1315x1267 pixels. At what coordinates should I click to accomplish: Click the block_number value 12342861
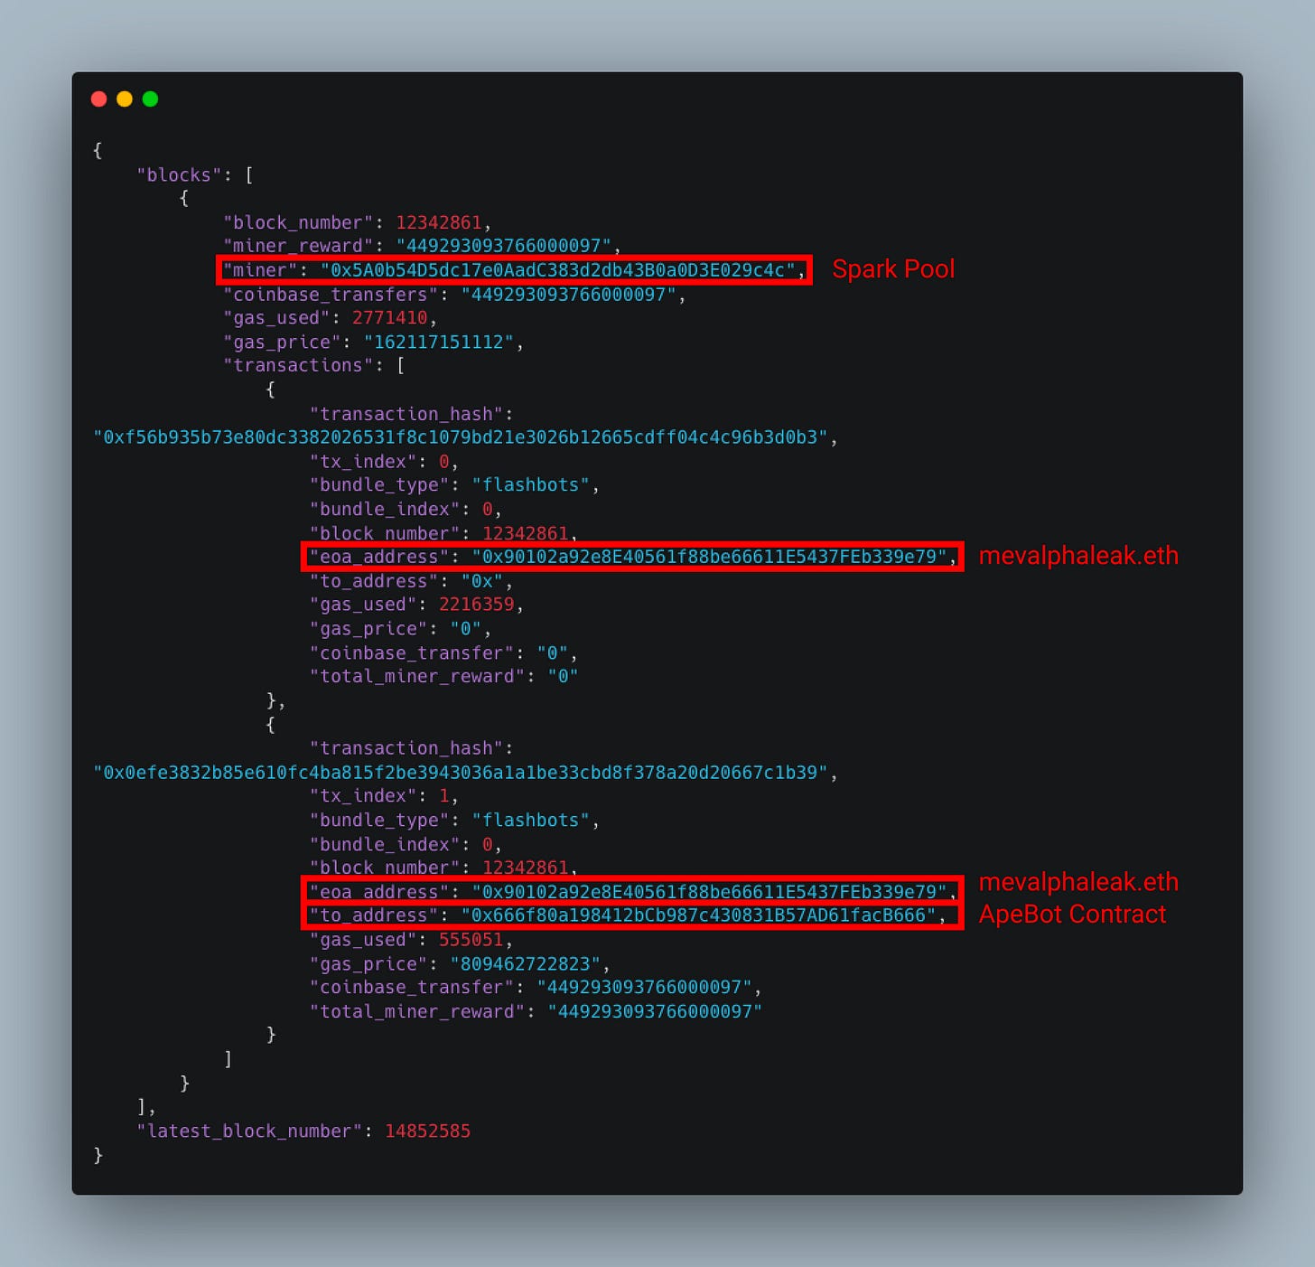click(x=440, y=222)
